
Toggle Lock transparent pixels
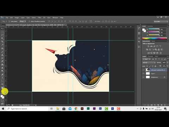tap(147, 66)
